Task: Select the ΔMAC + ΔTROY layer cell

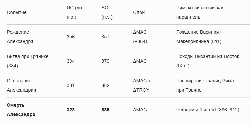Action: coord(142,85)
